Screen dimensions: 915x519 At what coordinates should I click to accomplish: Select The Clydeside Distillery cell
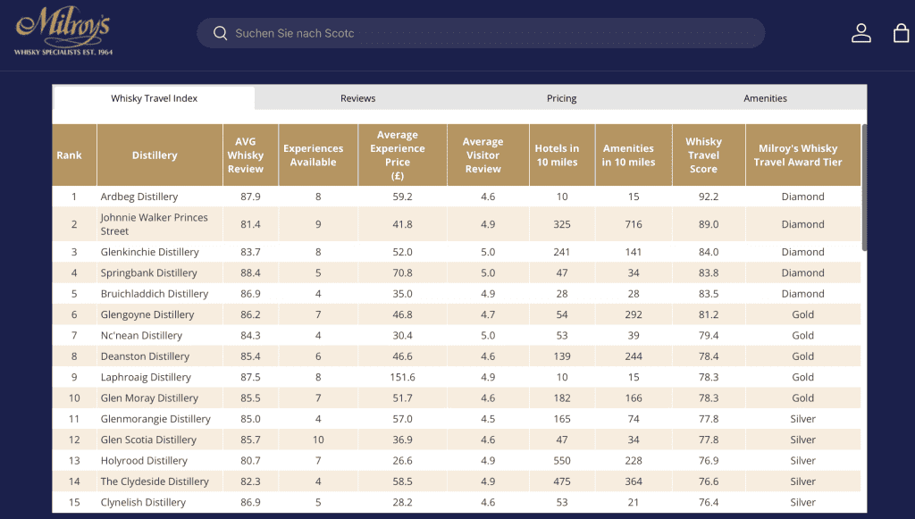tap(159, 481)
